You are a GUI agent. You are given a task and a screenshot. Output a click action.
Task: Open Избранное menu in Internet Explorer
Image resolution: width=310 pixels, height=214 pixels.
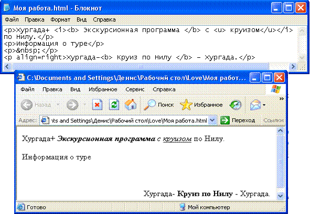click(x=103, y=89)
